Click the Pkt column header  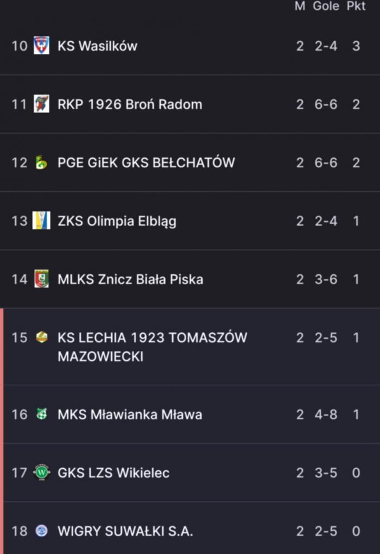pos(356,7)
